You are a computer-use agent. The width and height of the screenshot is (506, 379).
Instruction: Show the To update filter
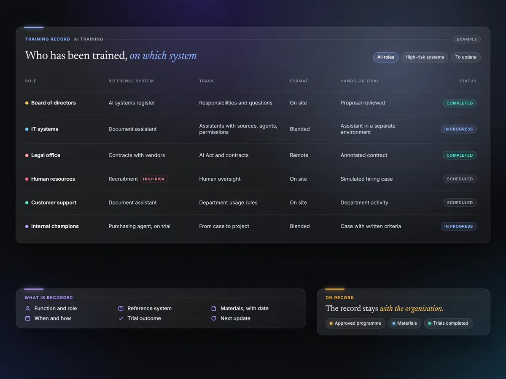pos(466,57)
